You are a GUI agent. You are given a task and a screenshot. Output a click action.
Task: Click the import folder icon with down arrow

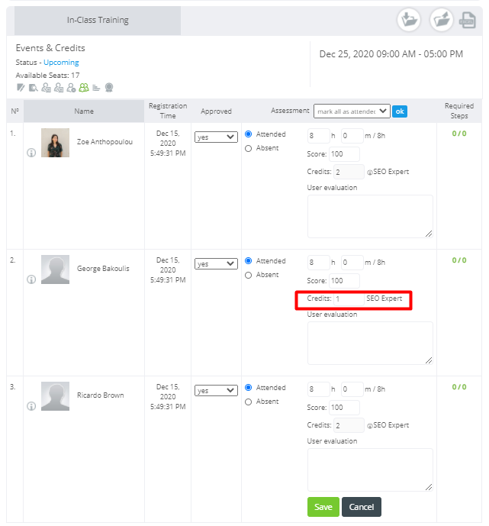pos(409,21)
